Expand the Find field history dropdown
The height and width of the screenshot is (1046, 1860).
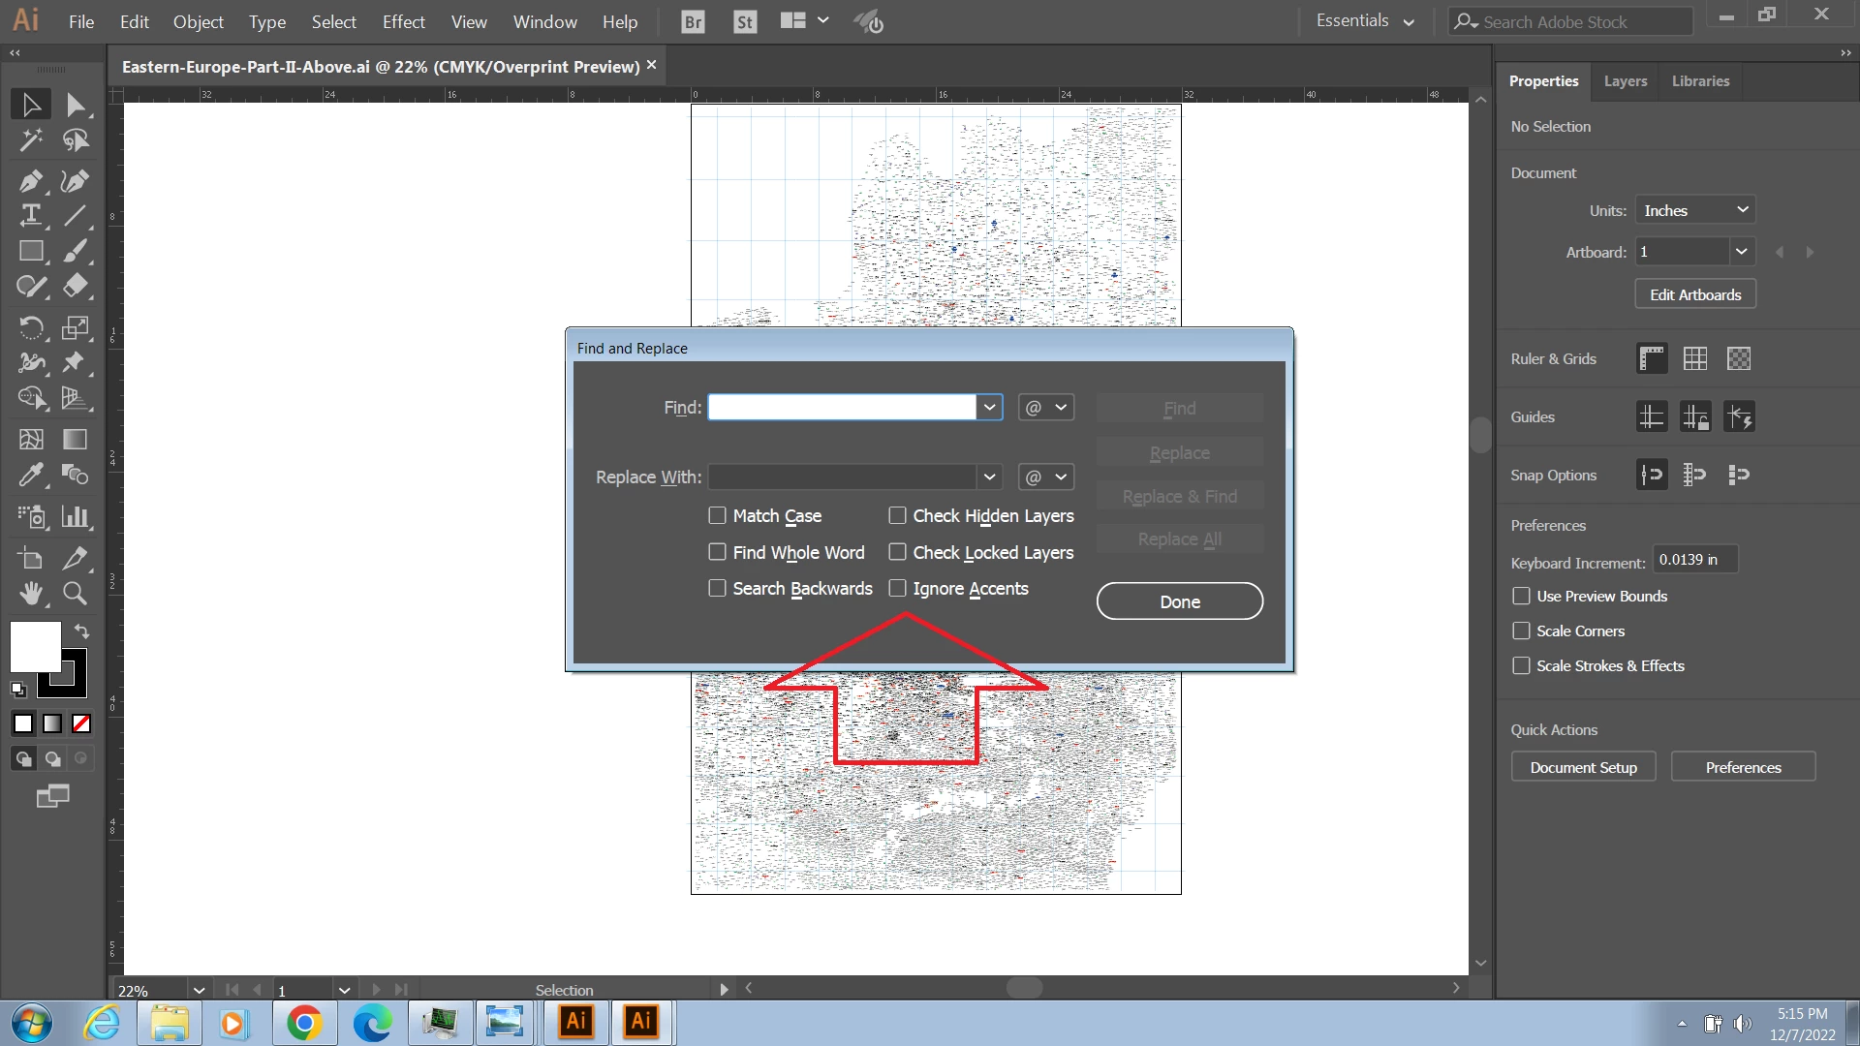coord(989,408)
